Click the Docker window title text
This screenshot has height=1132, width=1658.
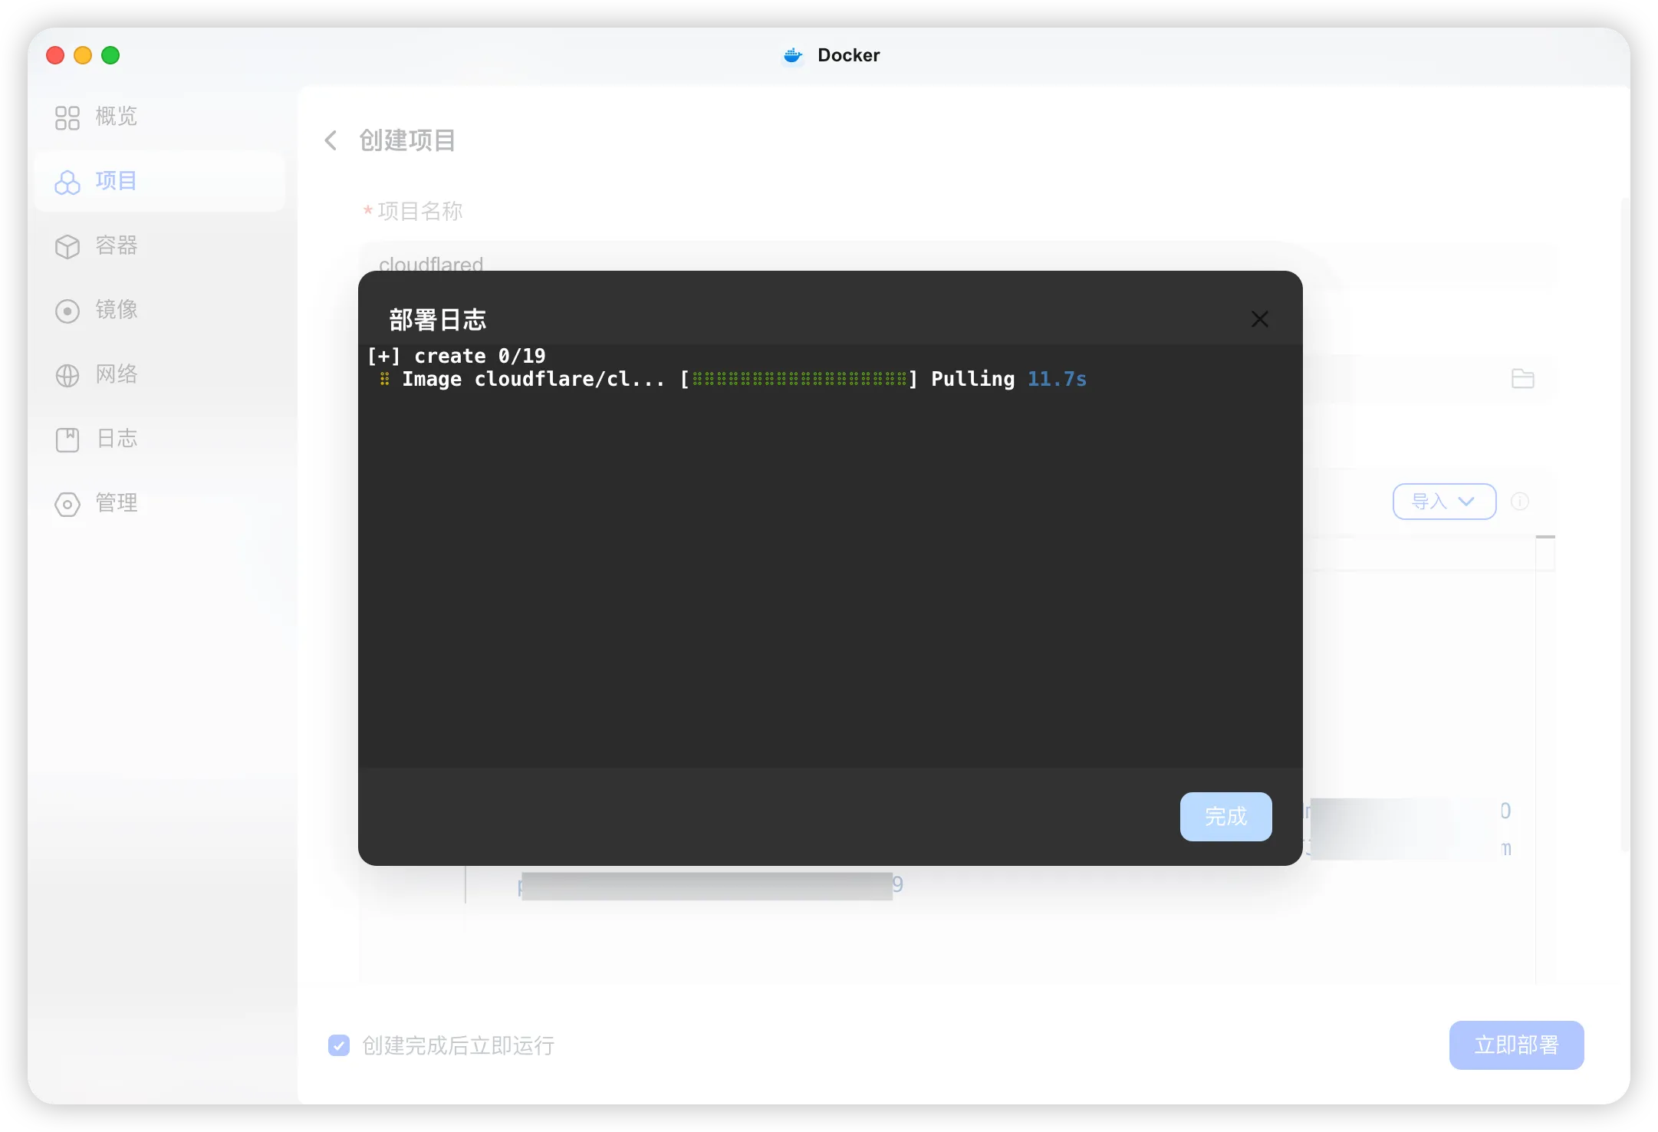point(848,55)
